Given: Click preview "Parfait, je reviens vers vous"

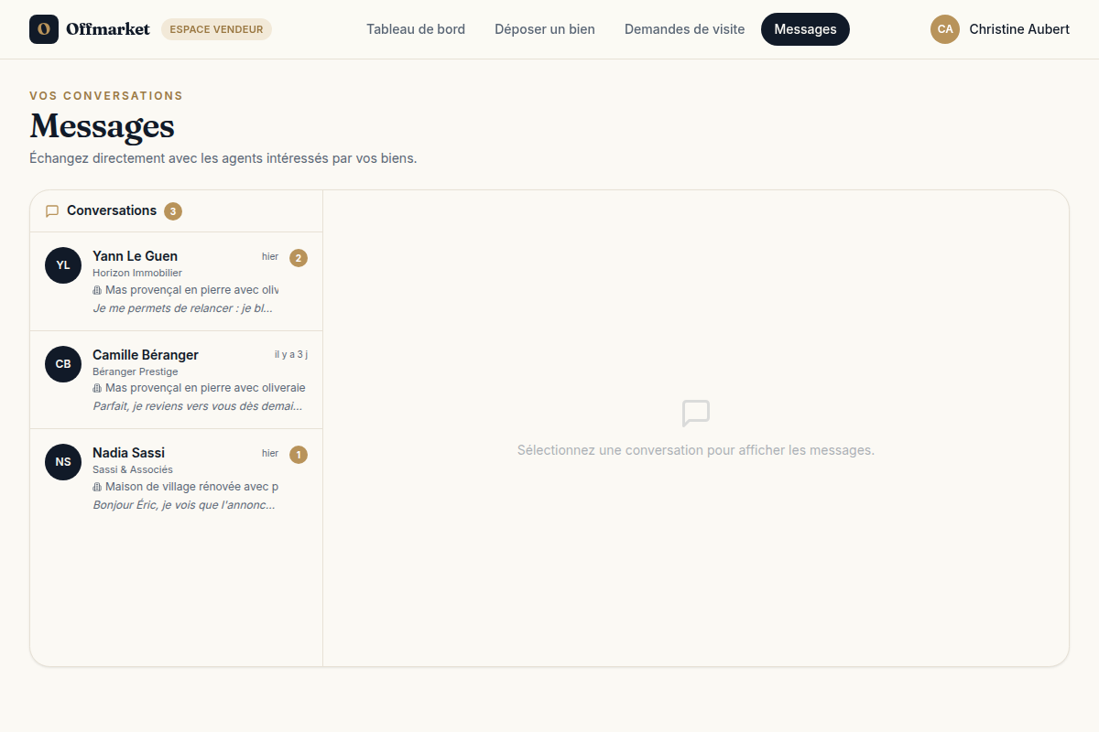Looking at the screenshot, I should [x=198, y=406].
